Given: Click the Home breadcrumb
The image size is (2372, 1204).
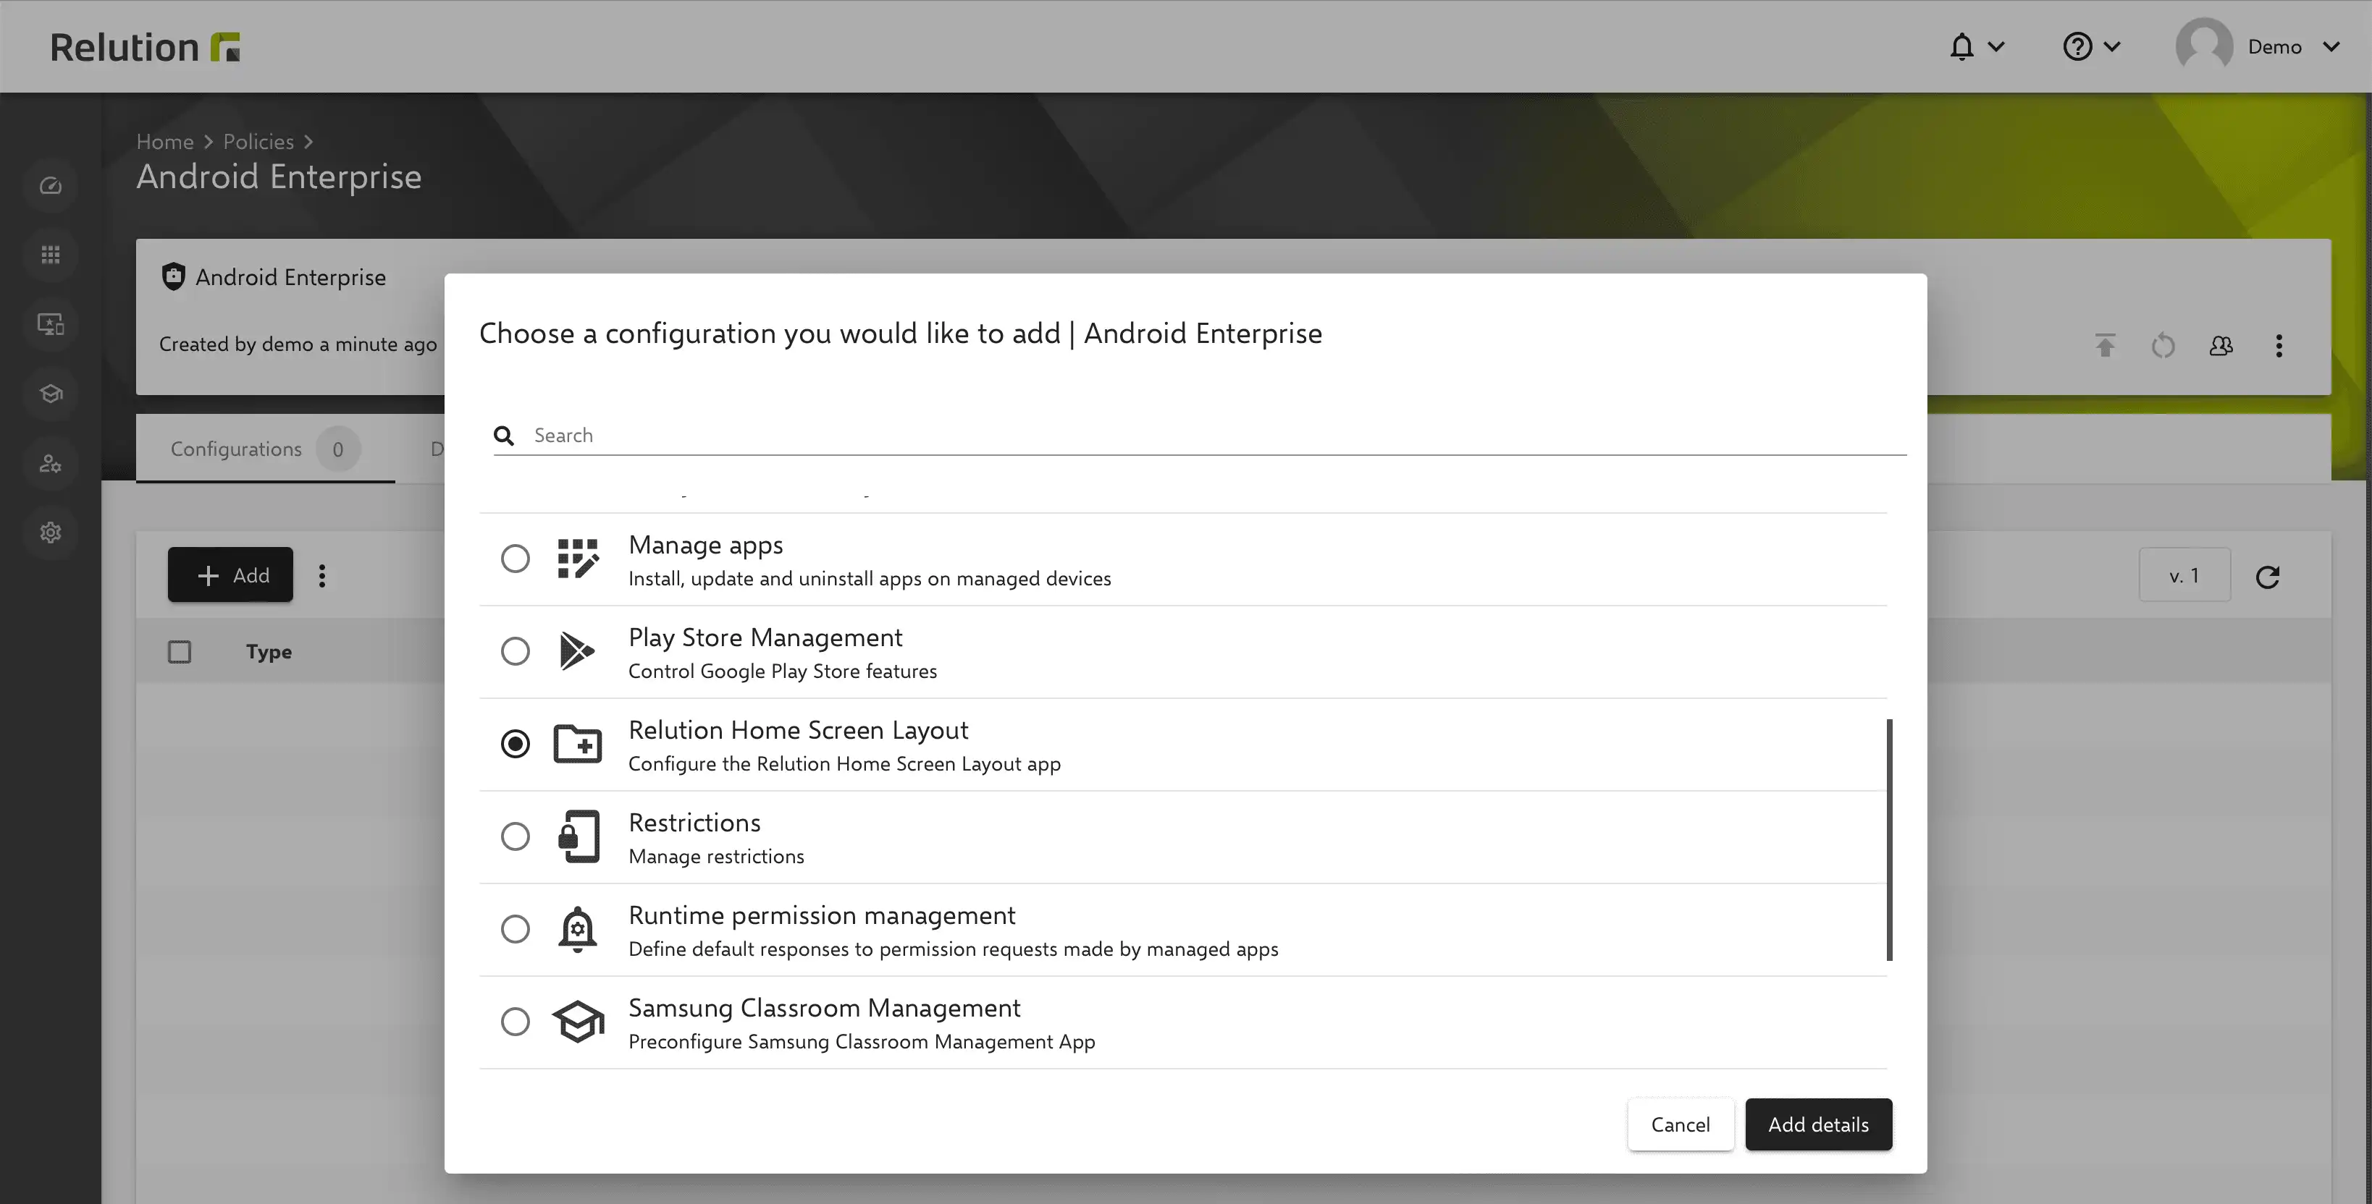Looking at the screenshot, I should 165,142.
